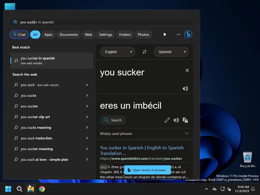Expand arrow for 'you suck traduction'

[x=87, y=138]
